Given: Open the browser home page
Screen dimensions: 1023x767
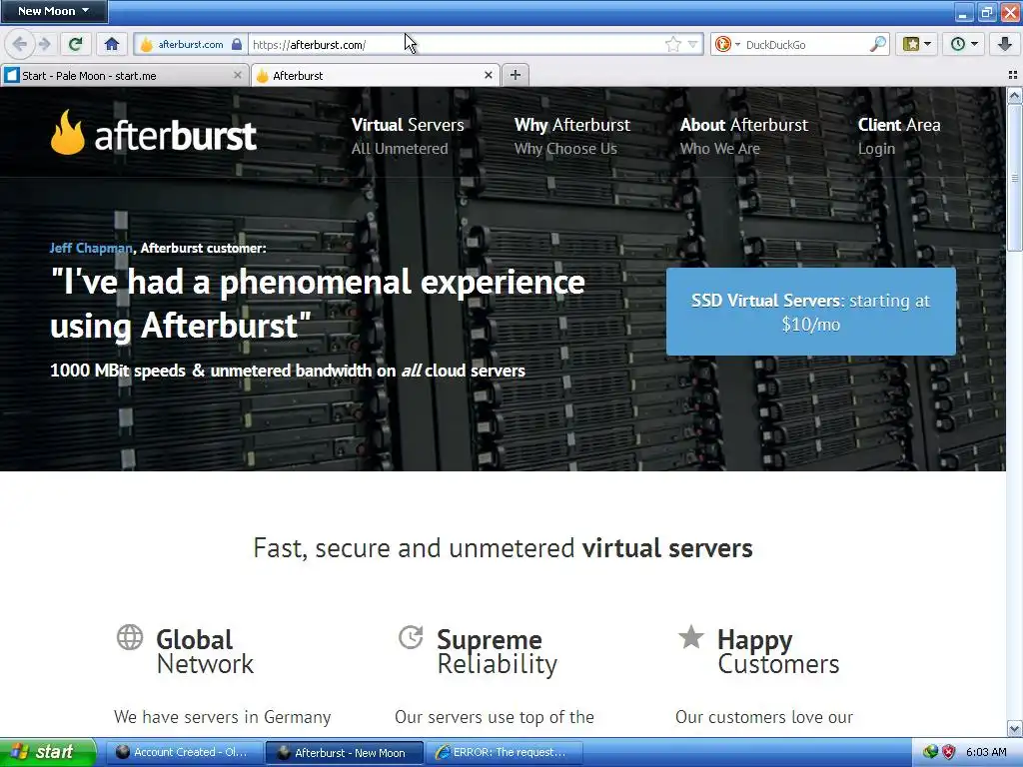Looking at the screenshot, I should (x=112, y=44).
